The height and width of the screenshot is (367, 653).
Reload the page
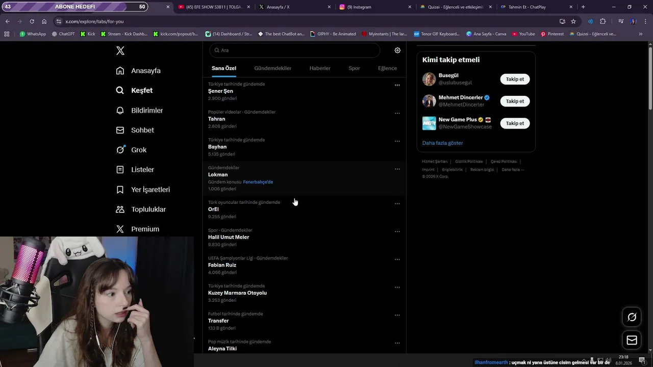32,21
